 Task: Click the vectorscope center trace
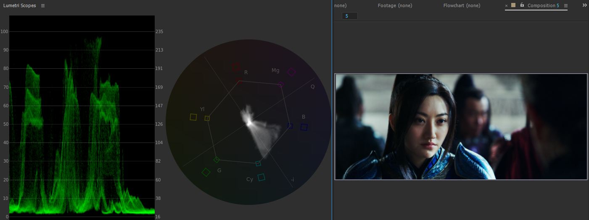249,122
